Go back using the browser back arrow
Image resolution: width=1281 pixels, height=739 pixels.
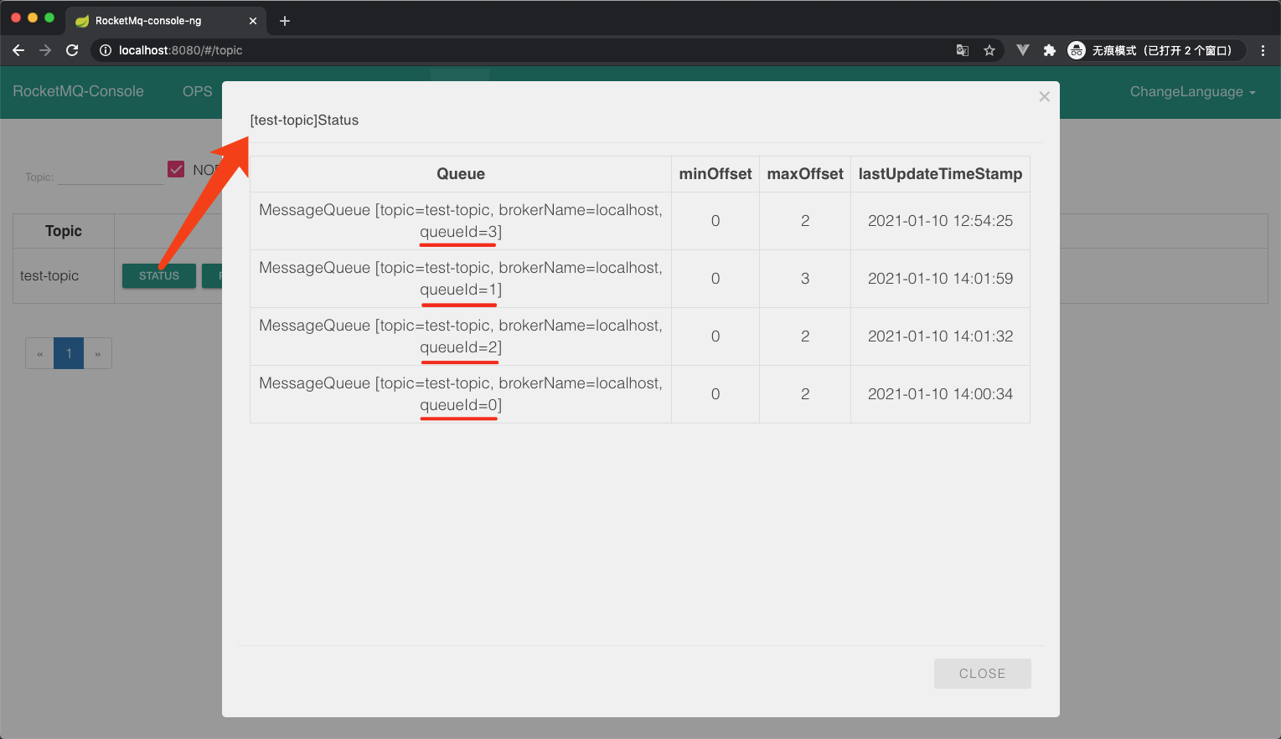click(18, 50)
